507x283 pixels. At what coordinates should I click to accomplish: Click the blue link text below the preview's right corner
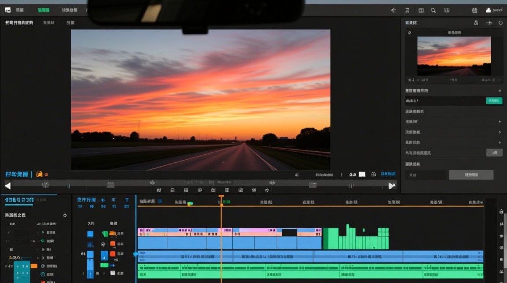(388, 174)
